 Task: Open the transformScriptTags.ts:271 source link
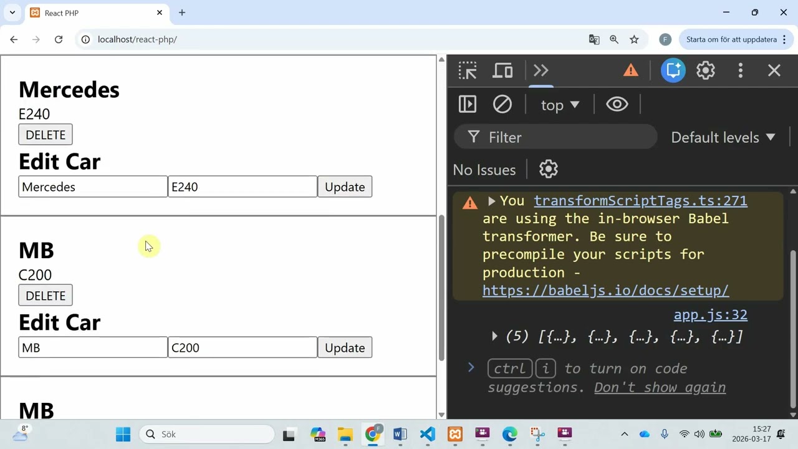coord(640,201)
